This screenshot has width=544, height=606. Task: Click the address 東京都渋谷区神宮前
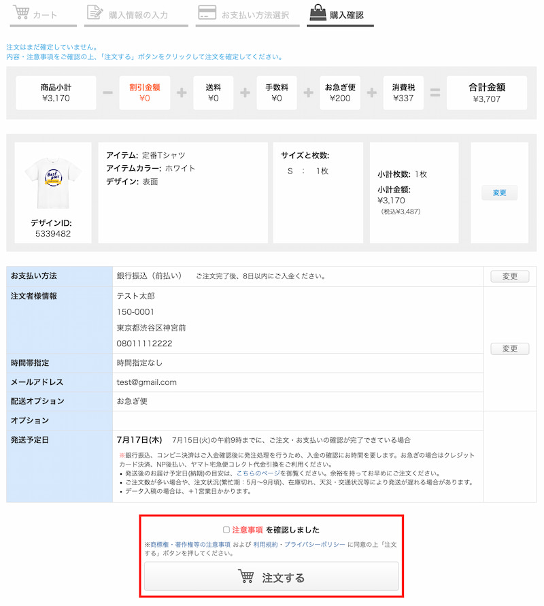151,328
